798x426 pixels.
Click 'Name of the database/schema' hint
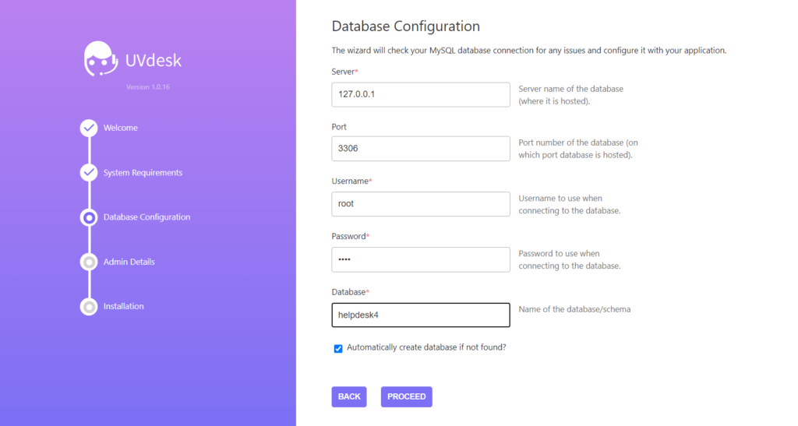click(574, 309)
